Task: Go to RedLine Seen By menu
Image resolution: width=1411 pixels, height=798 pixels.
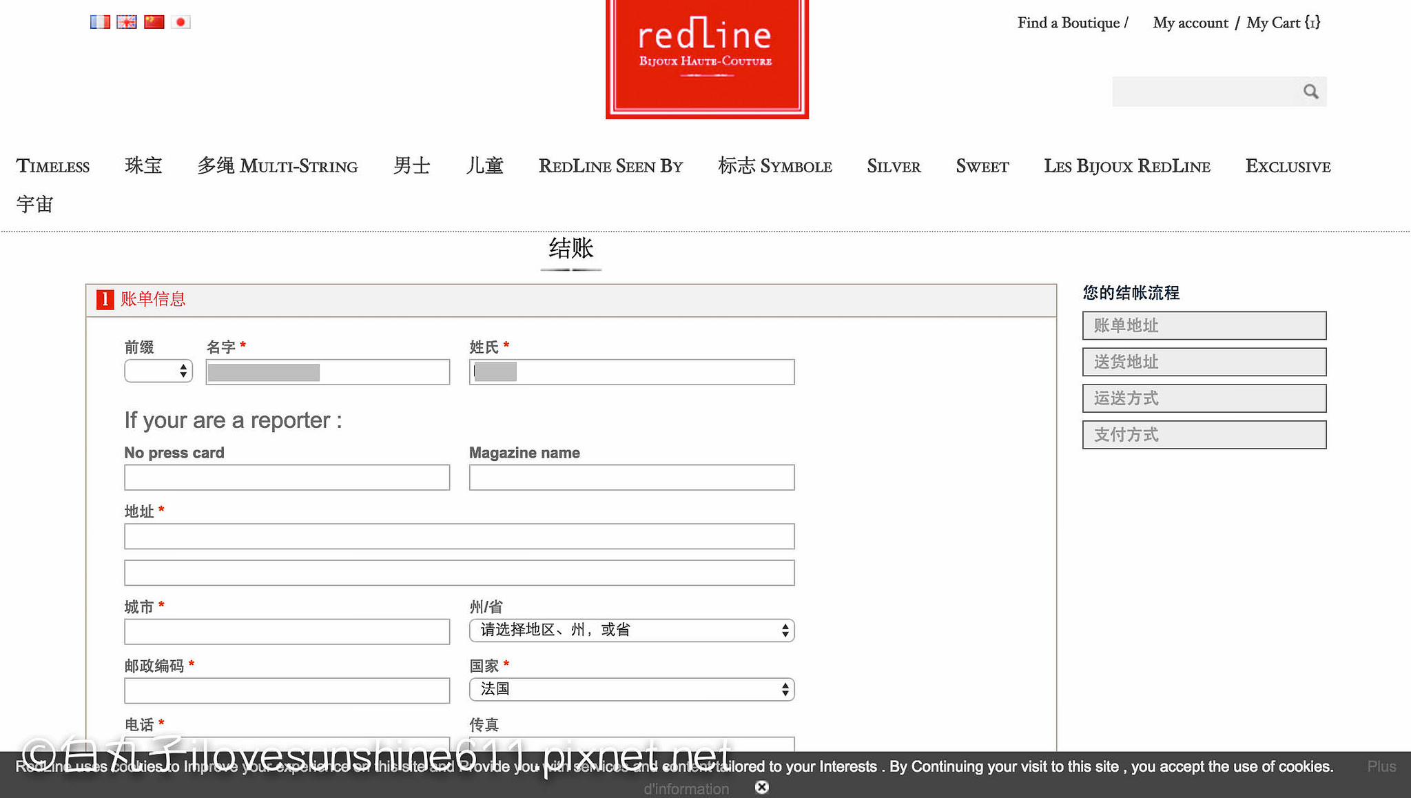Action: click(x=610, y=166)
